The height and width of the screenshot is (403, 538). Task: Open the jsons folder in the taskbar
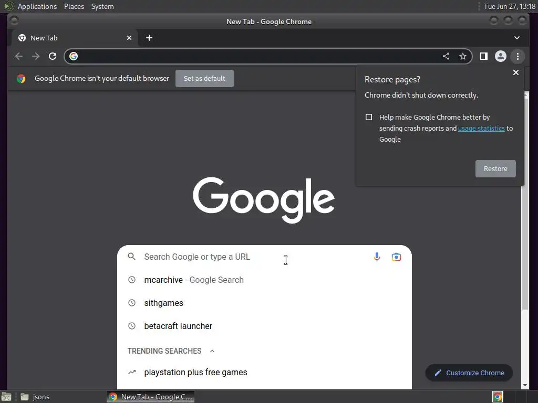click(35, 397)
